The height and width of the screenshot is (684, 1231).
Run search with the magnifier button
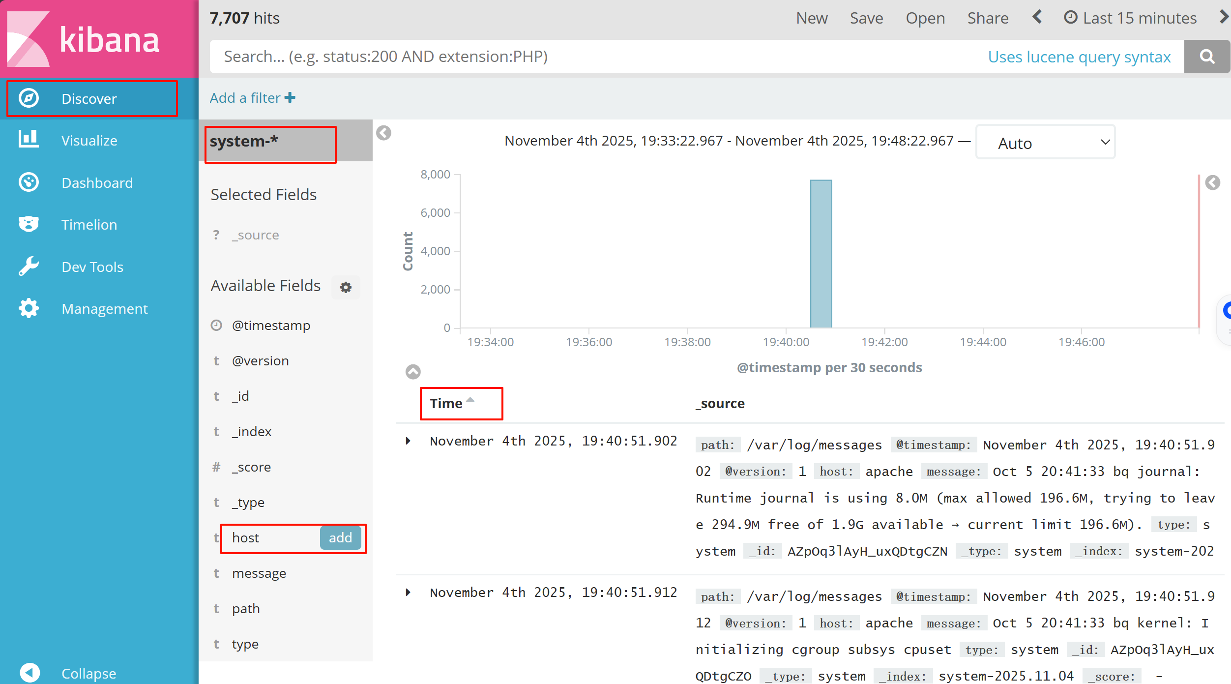[x=1207, y=57]
